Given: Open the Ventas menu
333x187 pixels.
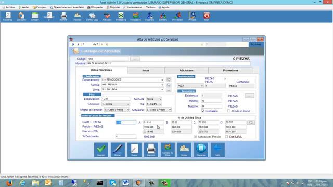Looking at the screenshot, I should [x=24, y=7].
